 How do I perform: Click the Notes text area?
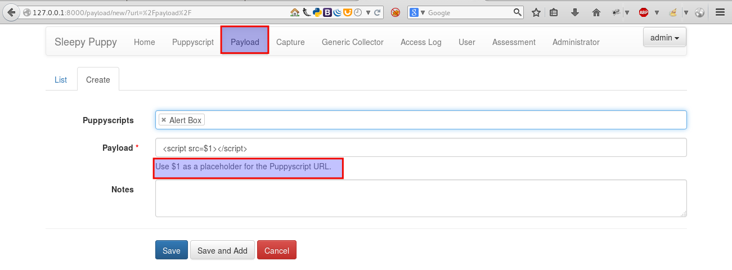click(421, 198)
